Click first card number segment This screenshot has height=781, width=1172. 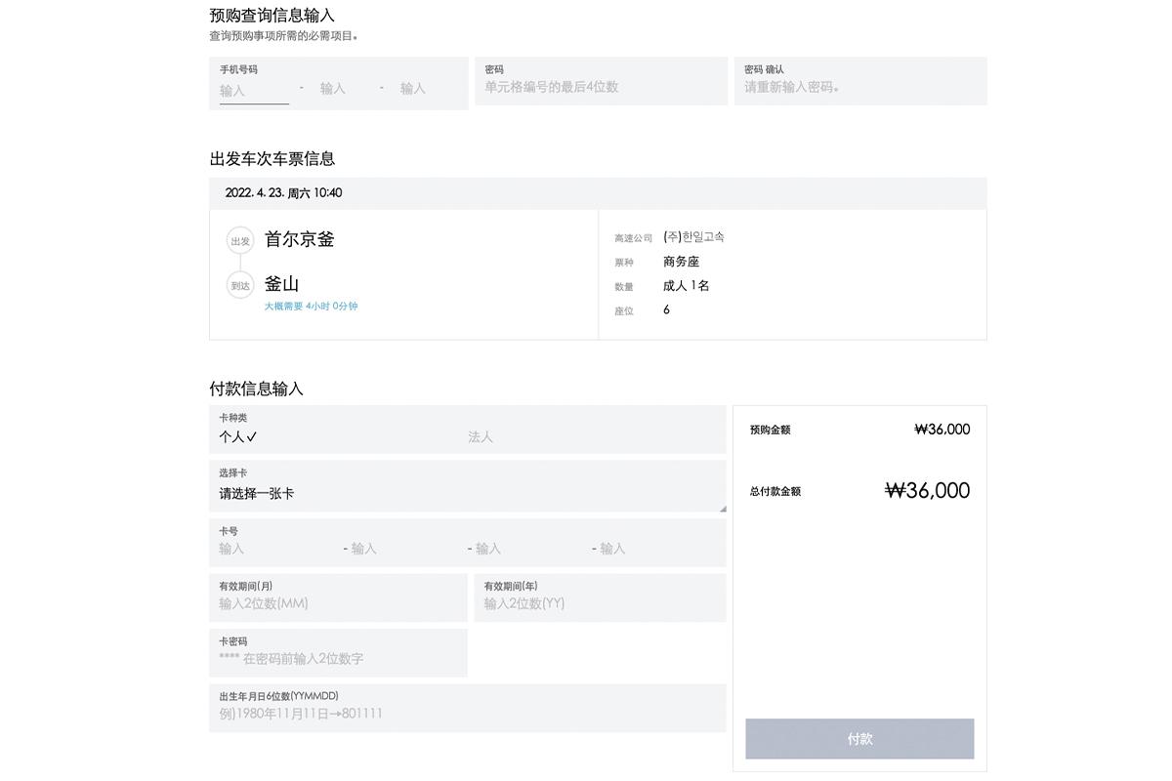(x=273, y=549)
